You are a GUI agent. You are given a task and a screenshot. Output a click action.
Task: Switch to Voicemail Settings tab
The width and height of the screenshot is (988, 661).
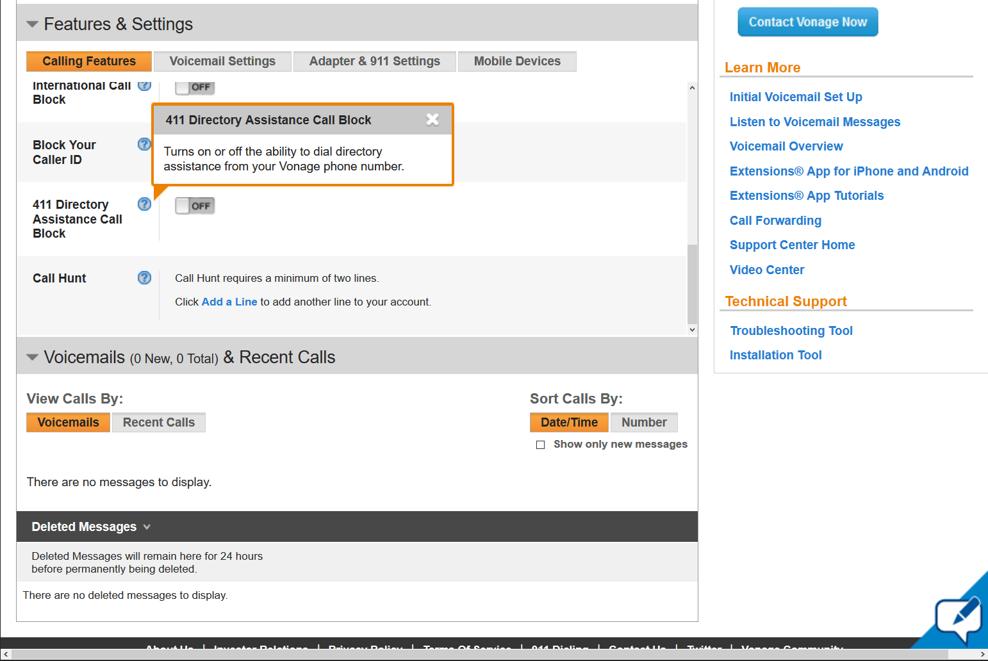pos(222,61)
